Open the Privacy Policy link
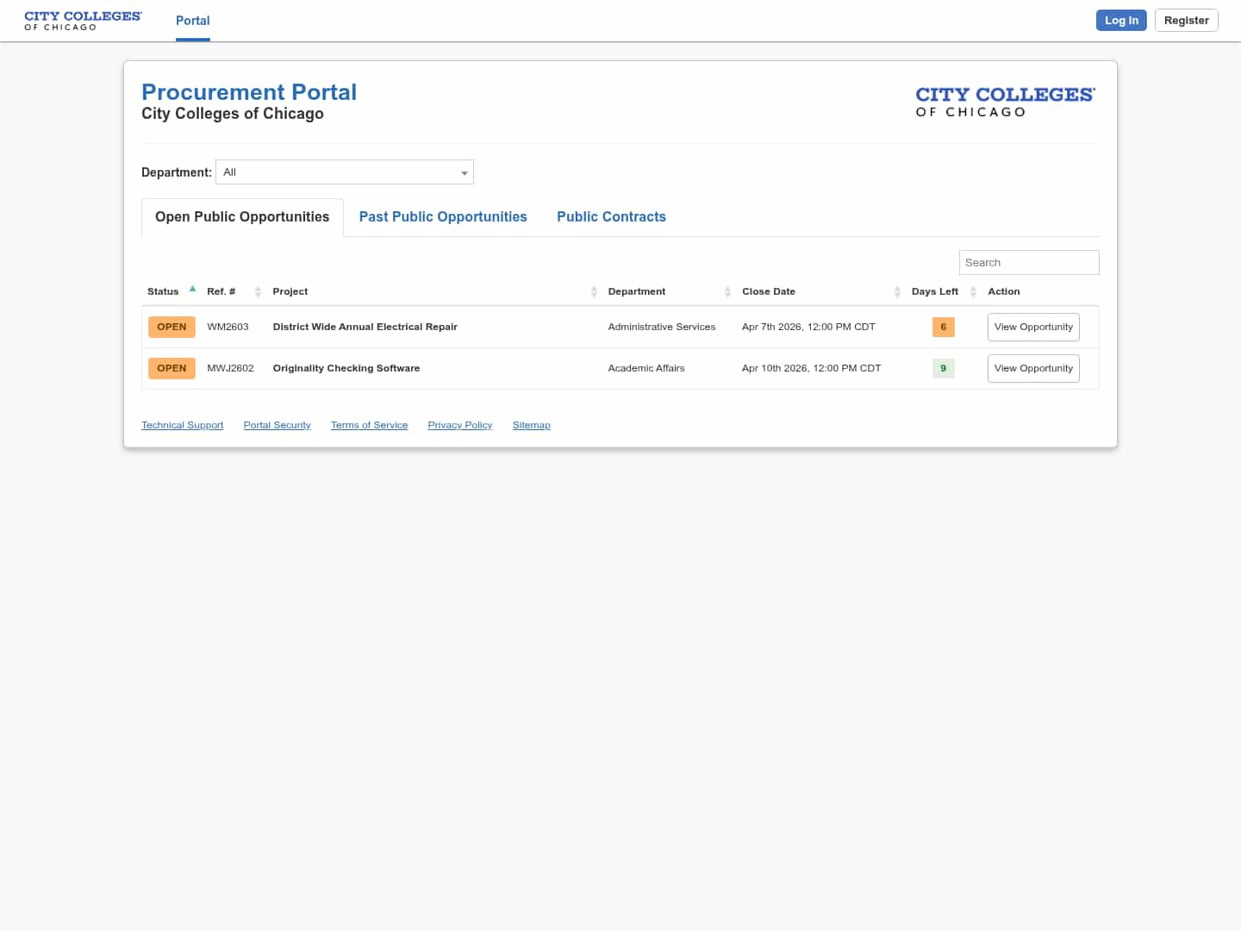 click(x=459, y=424)
